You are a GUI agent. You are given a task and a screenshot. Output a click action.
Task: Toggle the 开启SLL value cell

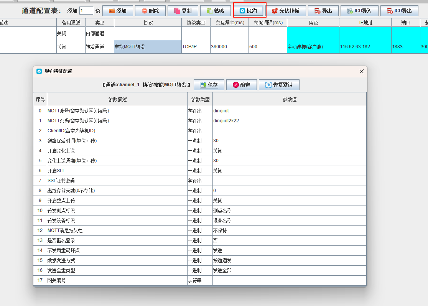(289, 171)
